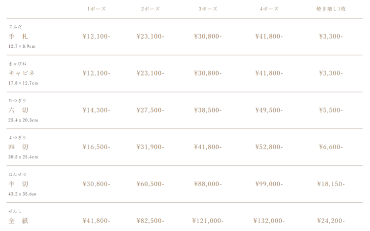Select the 四切 row label

[x=18, y=147]
